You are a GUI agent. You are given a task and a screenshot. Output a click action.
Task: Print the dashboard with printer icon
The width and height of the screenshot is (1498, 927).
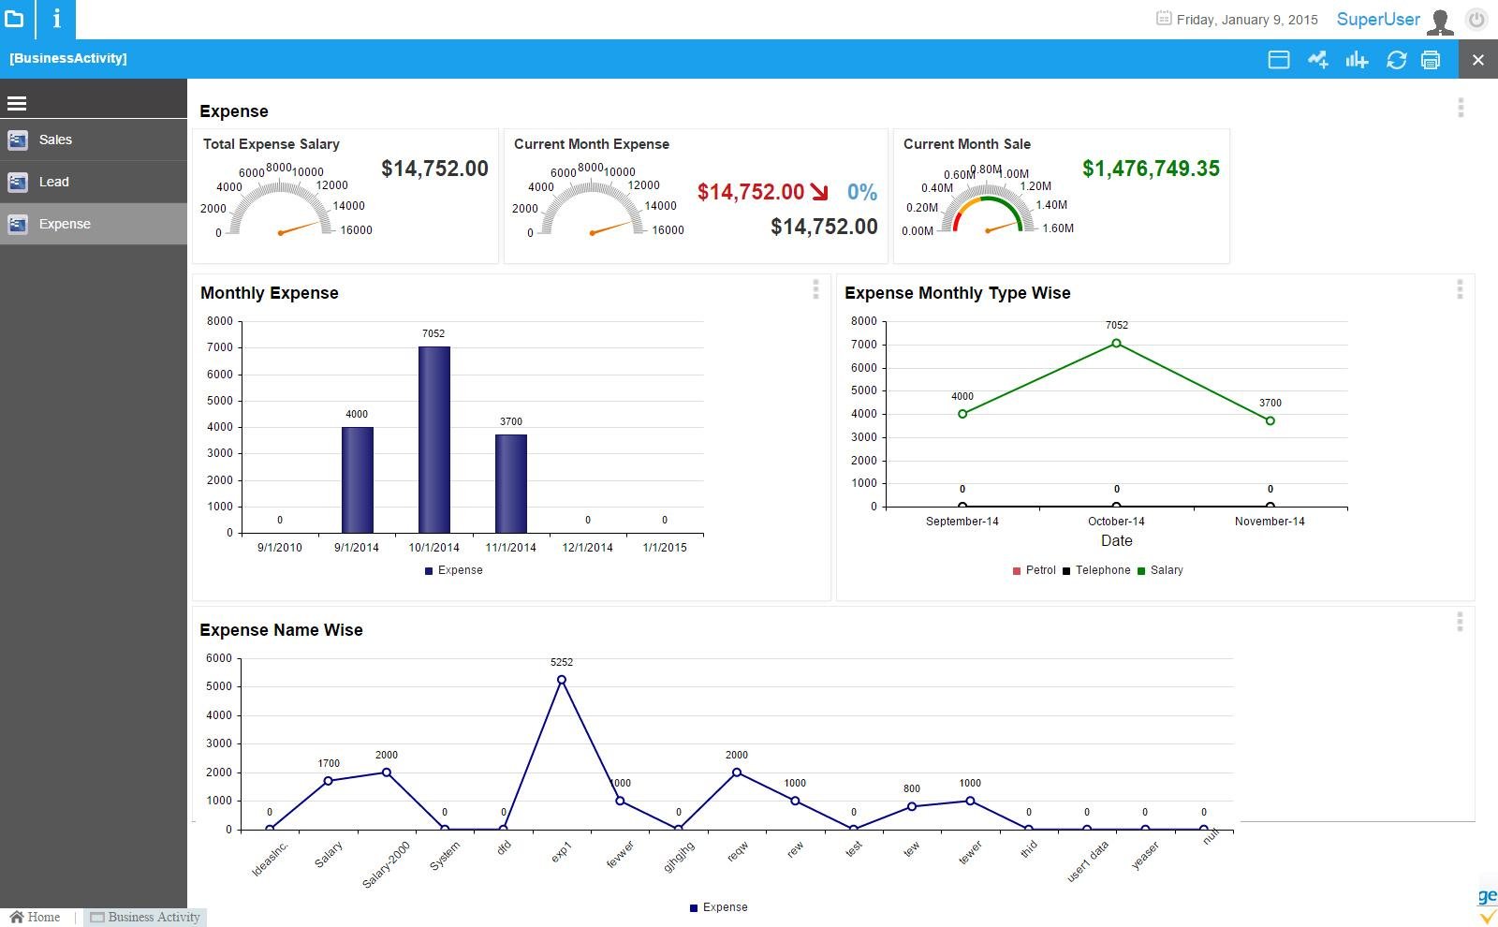pyautogui.click(x=1431, y=60)
